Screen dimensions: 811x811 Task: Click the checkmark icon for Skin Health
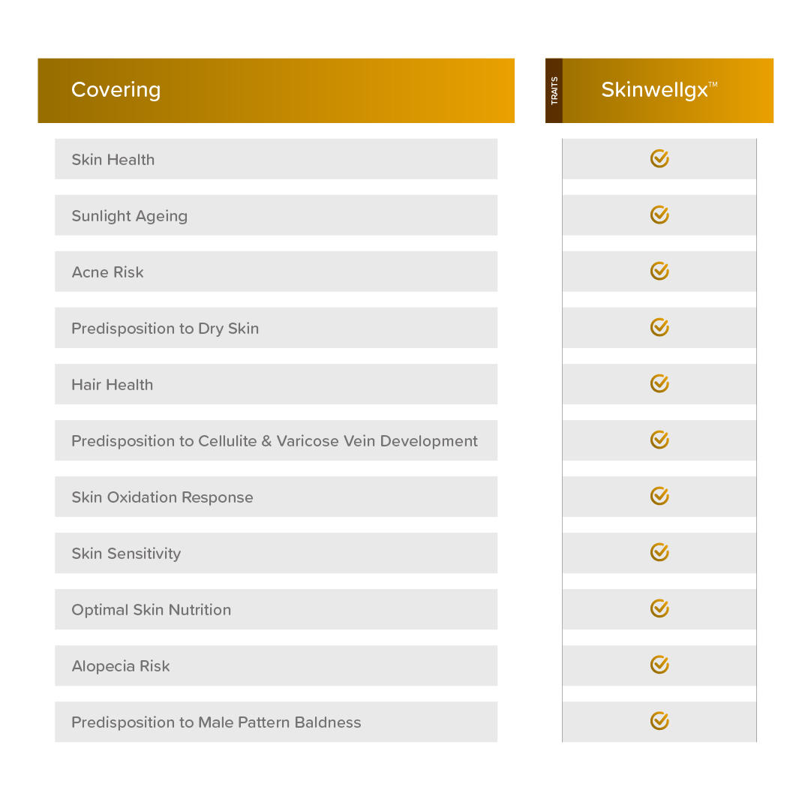click(x=659, y=159)
